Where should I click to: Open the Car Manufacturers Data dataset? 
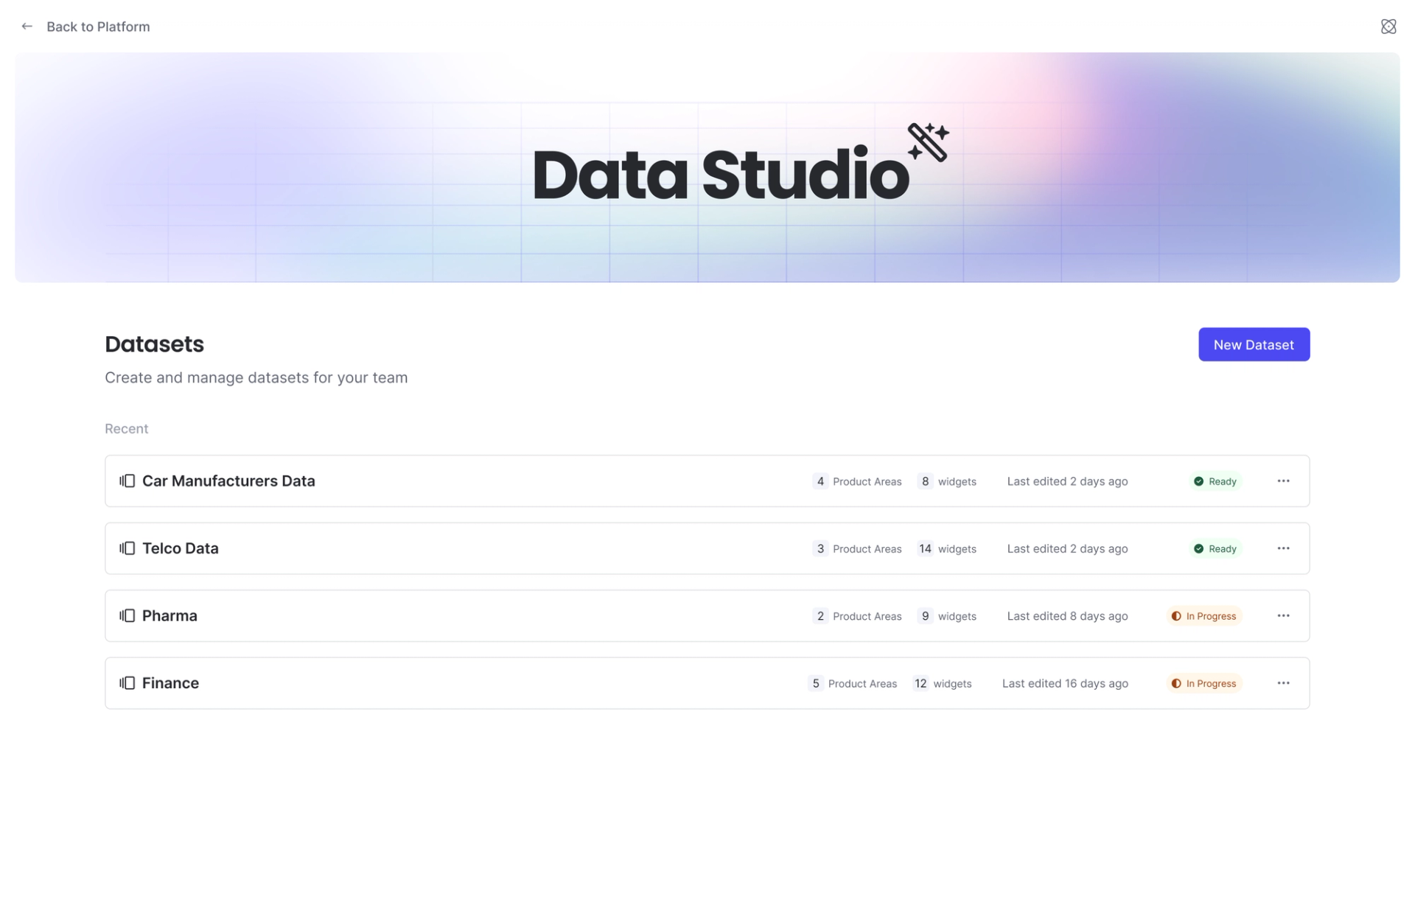tap(228, 481)
